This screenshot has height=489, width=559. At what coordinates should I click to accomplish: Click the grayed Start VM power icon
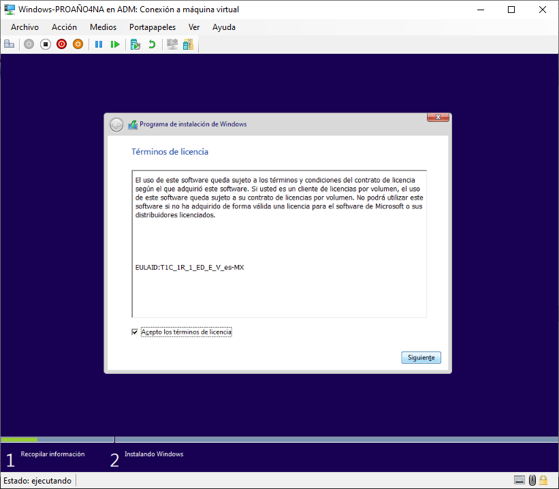[x=29, y=44]
